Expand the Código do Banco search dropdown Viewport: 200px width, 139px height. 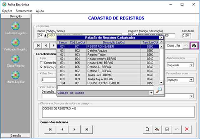[151, 93]
